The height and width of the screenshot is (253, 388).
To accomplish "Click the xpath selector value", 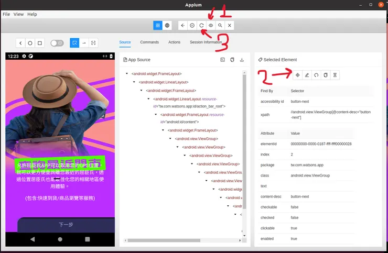I will [x=331, y=115].
